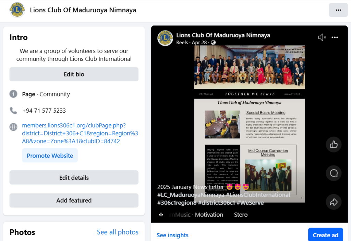Click the audio waveform icon beside Motivation
Image resolution: width=351 pixels, height=241 pixels.
pos(161,215)
